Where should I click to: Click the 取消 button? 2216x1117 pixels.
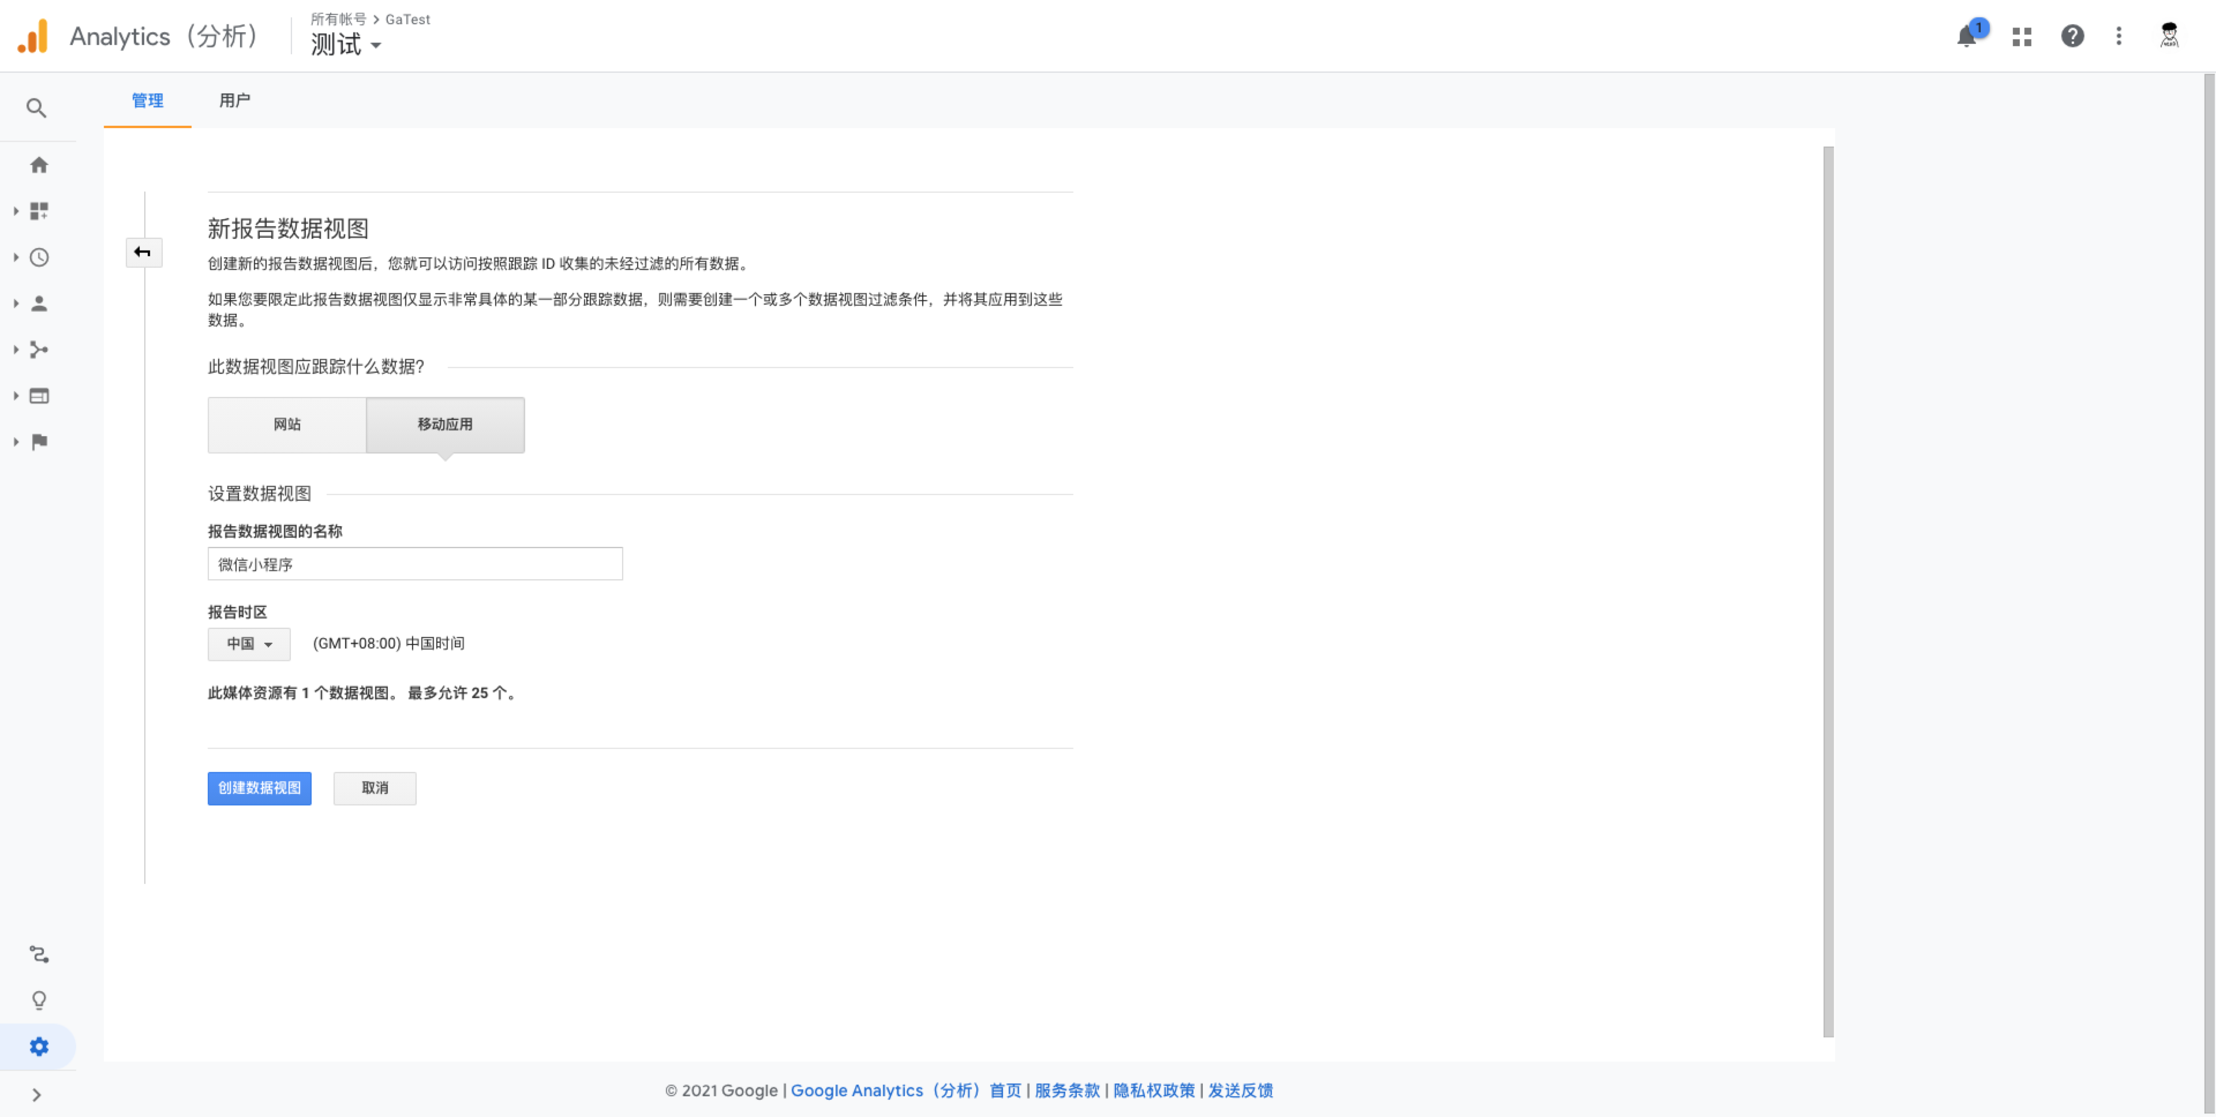pyautogui.click(x=374, y=788)
